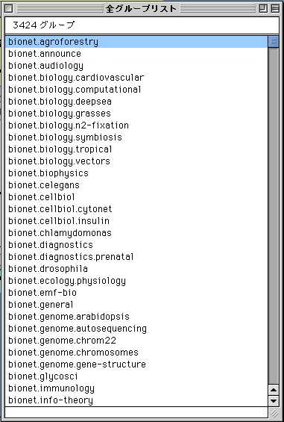Highlight bionet.diagnostics.prenatal

tap(136, 257)
